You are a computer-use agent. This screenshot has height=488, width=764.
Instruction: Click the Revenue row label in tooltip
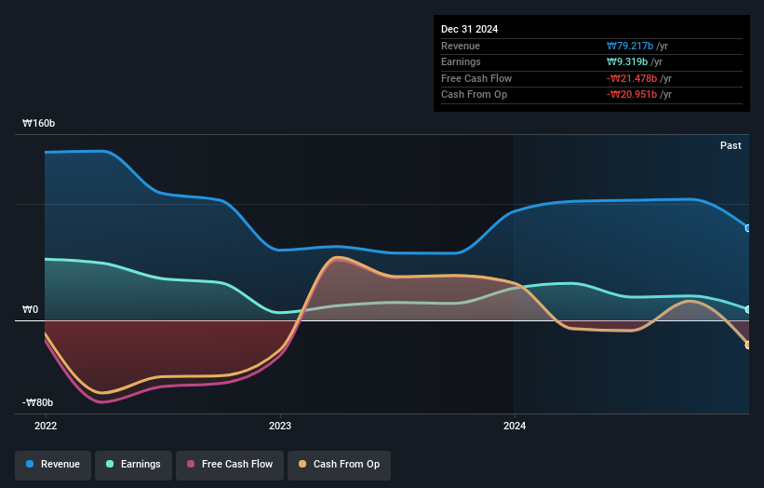(x=461, y=46)
